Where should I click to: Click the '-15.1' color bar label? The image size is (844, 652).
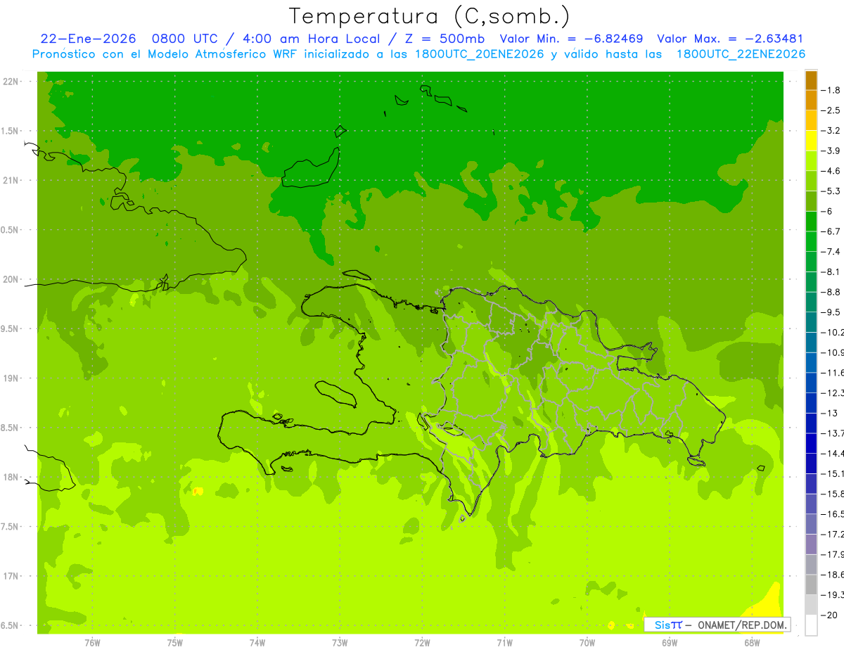point(833,473)
